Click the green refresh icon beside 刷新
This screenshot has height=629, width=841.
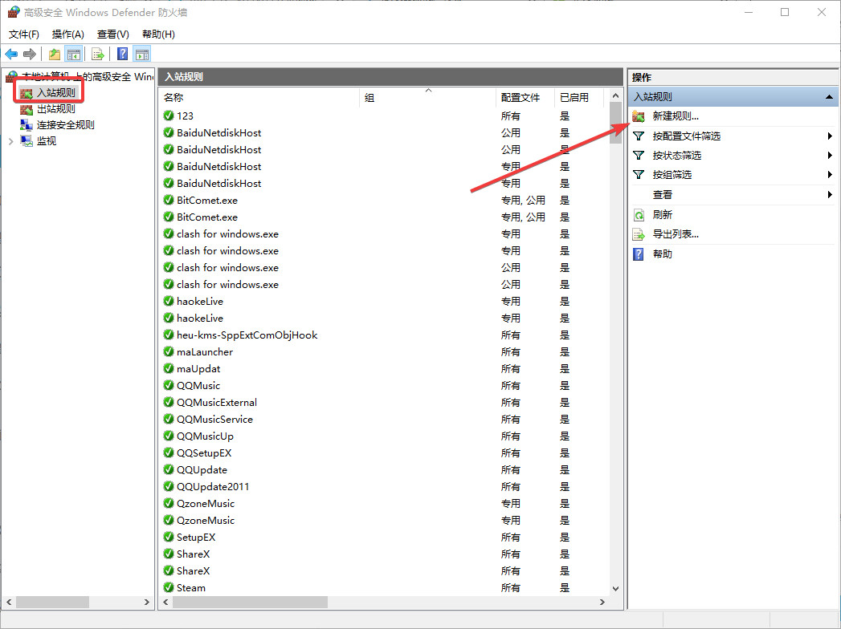pos(639,215)
